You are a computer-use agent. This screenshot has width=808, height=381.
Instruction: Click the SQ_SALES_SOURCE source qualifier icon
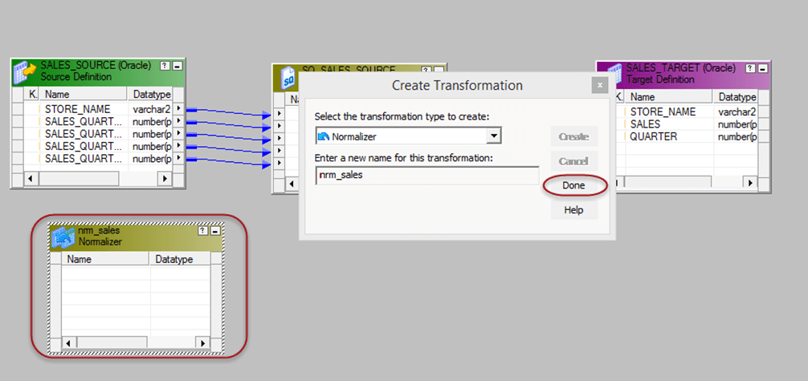click(288, 78)
